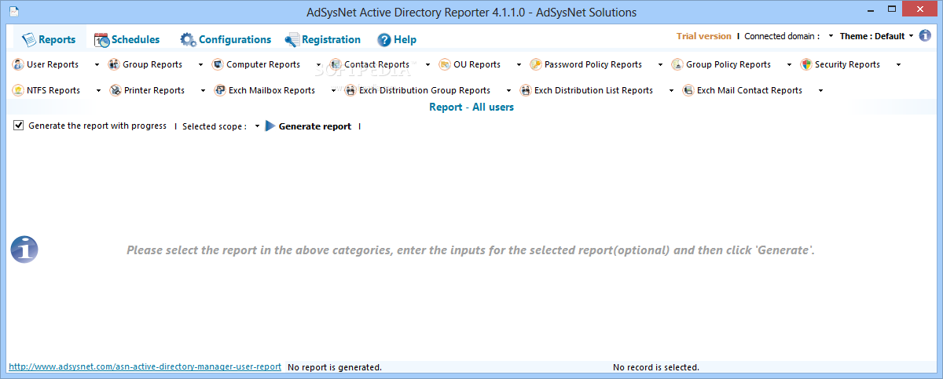Image resolution: width=943 pixels, height=379 pixels.
Task: Expand the Password Policy Reports dropdown arrow
Action: (x=660, y=64)
